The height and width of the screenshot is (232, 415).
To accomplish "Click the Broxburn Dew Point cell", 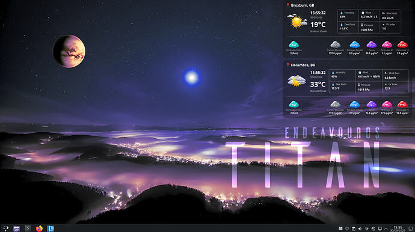I will tap(348, 27).
